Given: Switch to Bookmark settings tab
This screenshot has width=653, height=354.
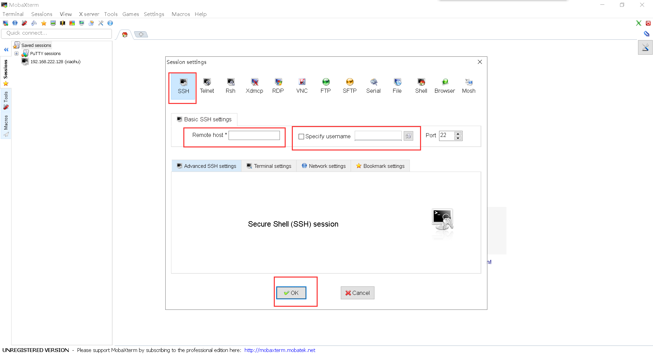Looking at the screenshot, I should (380, 166).
